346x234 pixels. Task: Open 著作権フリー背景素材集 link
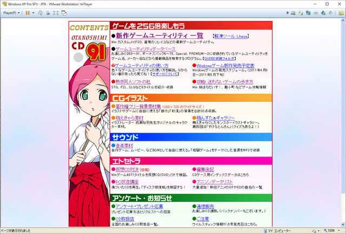click(138, 106)
